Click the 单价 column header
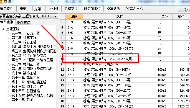The image size is (190, 108). (x=181, y=17)
